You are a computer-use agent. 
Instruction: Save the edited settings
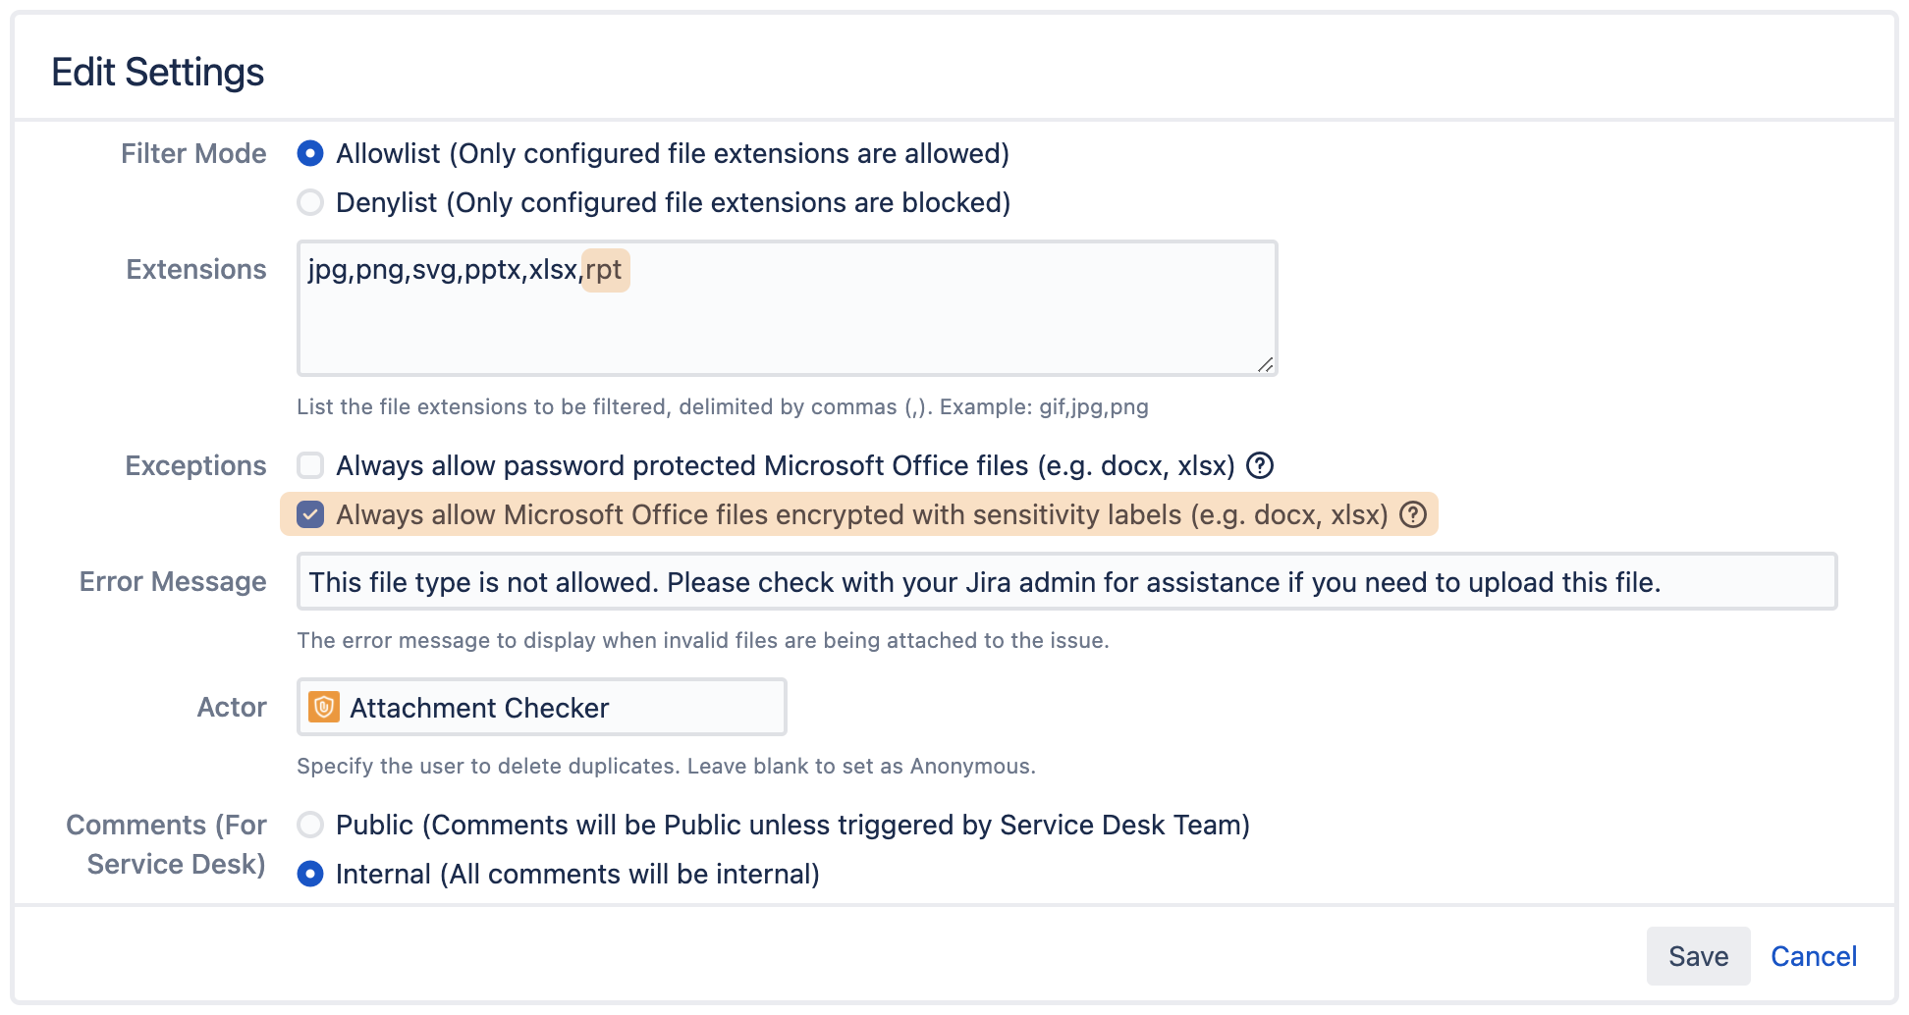pos(1698,956)
